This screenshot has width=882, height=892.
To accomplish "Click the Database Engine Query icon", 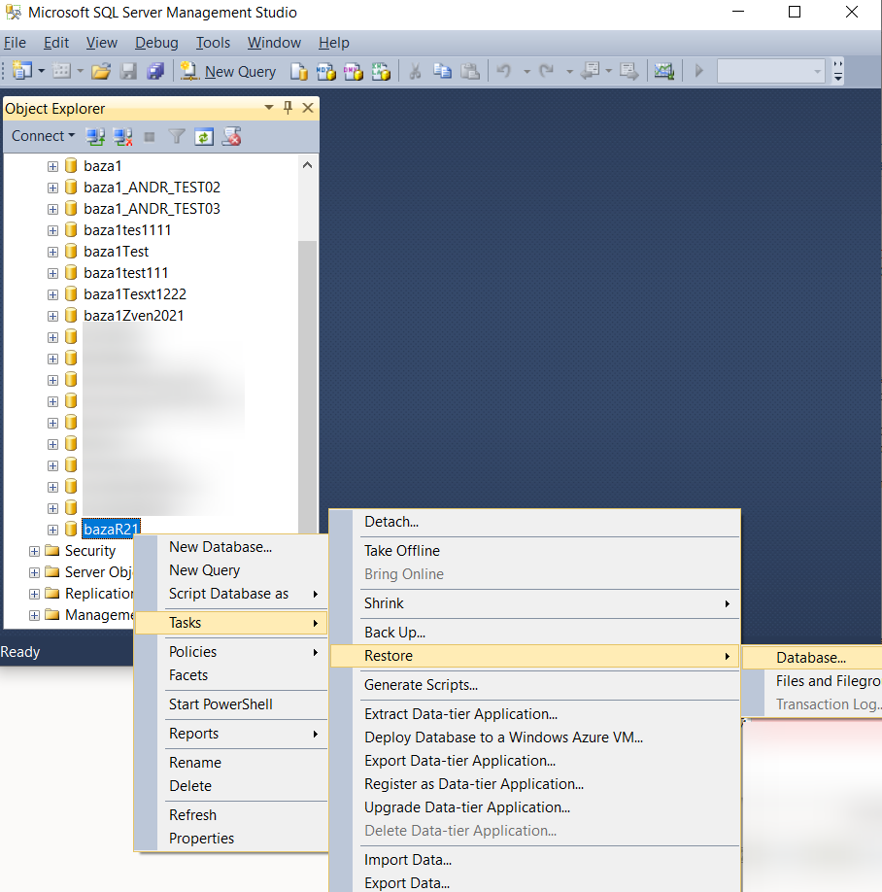I will tap(298, 71).
